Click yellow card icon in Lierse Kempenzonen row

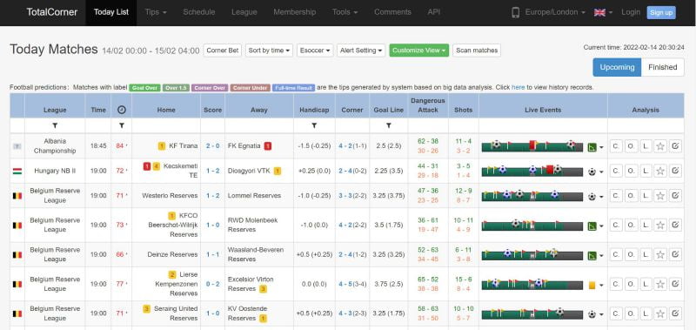click(592, 285)
